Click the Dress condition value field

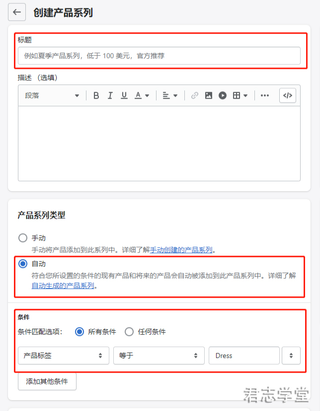244,355
